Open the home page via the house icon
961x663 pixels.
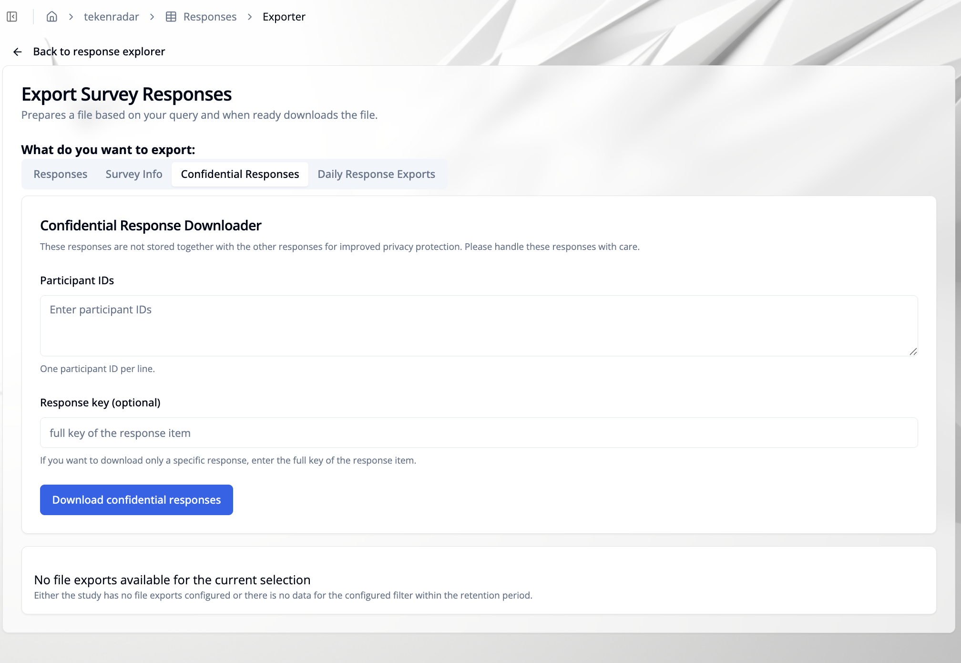pos(51,16)
